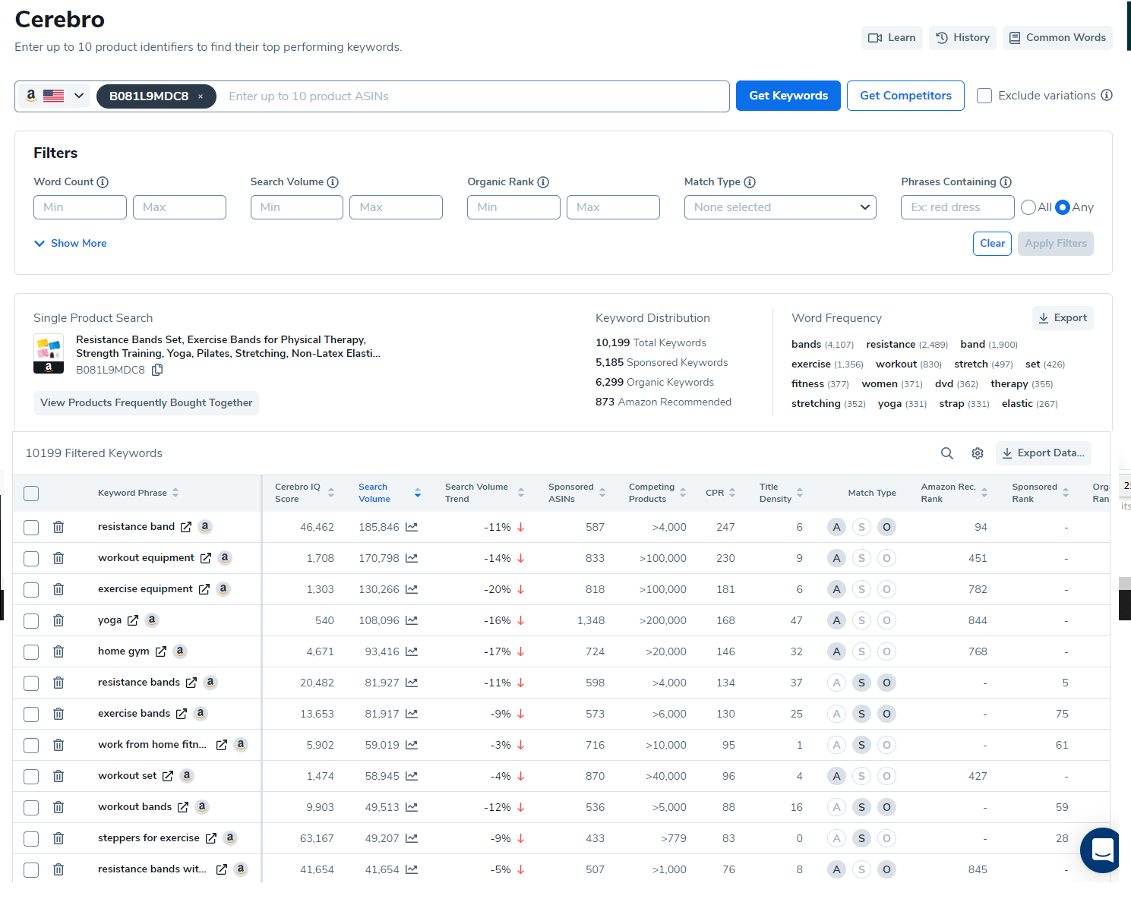Click the Word Count Min field
Screen dimensions: 1131x921
click(80, 207)
